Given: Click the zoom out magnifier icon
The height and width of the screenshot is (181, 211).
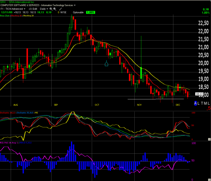Looking at the screenshot, I should tap(55, 9).
